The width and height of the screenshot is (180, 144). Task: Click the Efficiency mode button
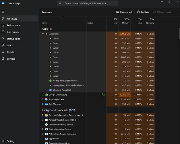pos(162,12)
